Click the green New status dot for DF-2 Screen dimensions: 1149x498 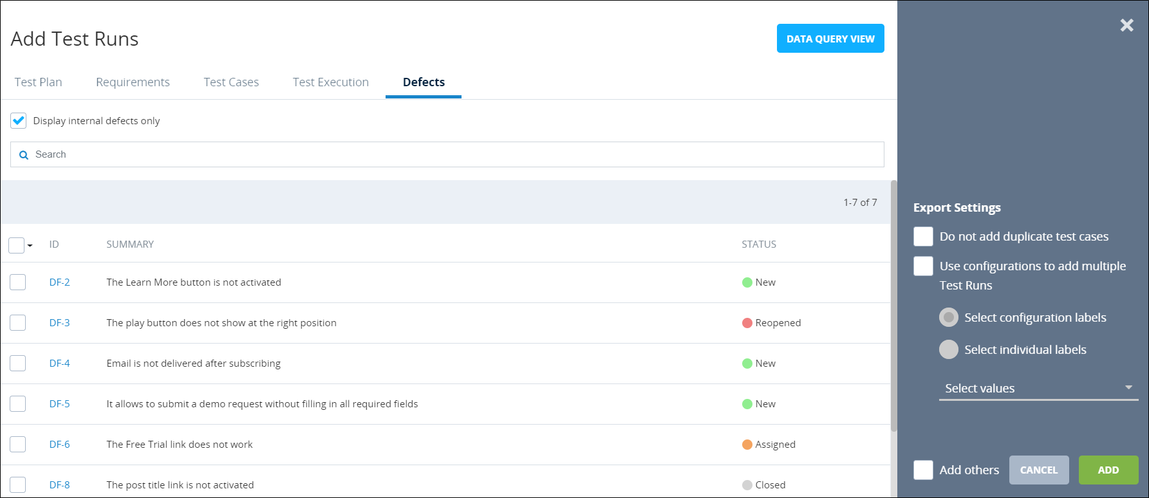[x=747, y=282]
